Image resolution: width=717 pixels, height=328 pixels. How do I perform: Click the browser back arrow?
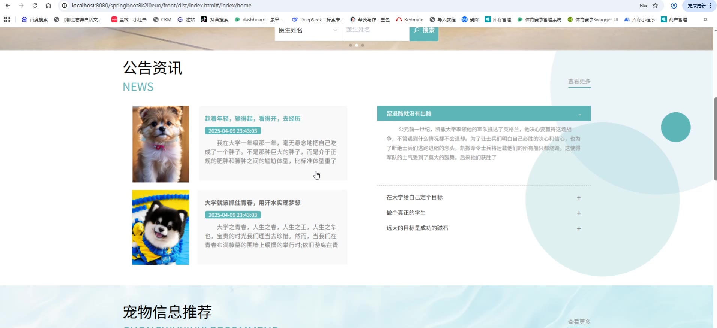point(8,6)
